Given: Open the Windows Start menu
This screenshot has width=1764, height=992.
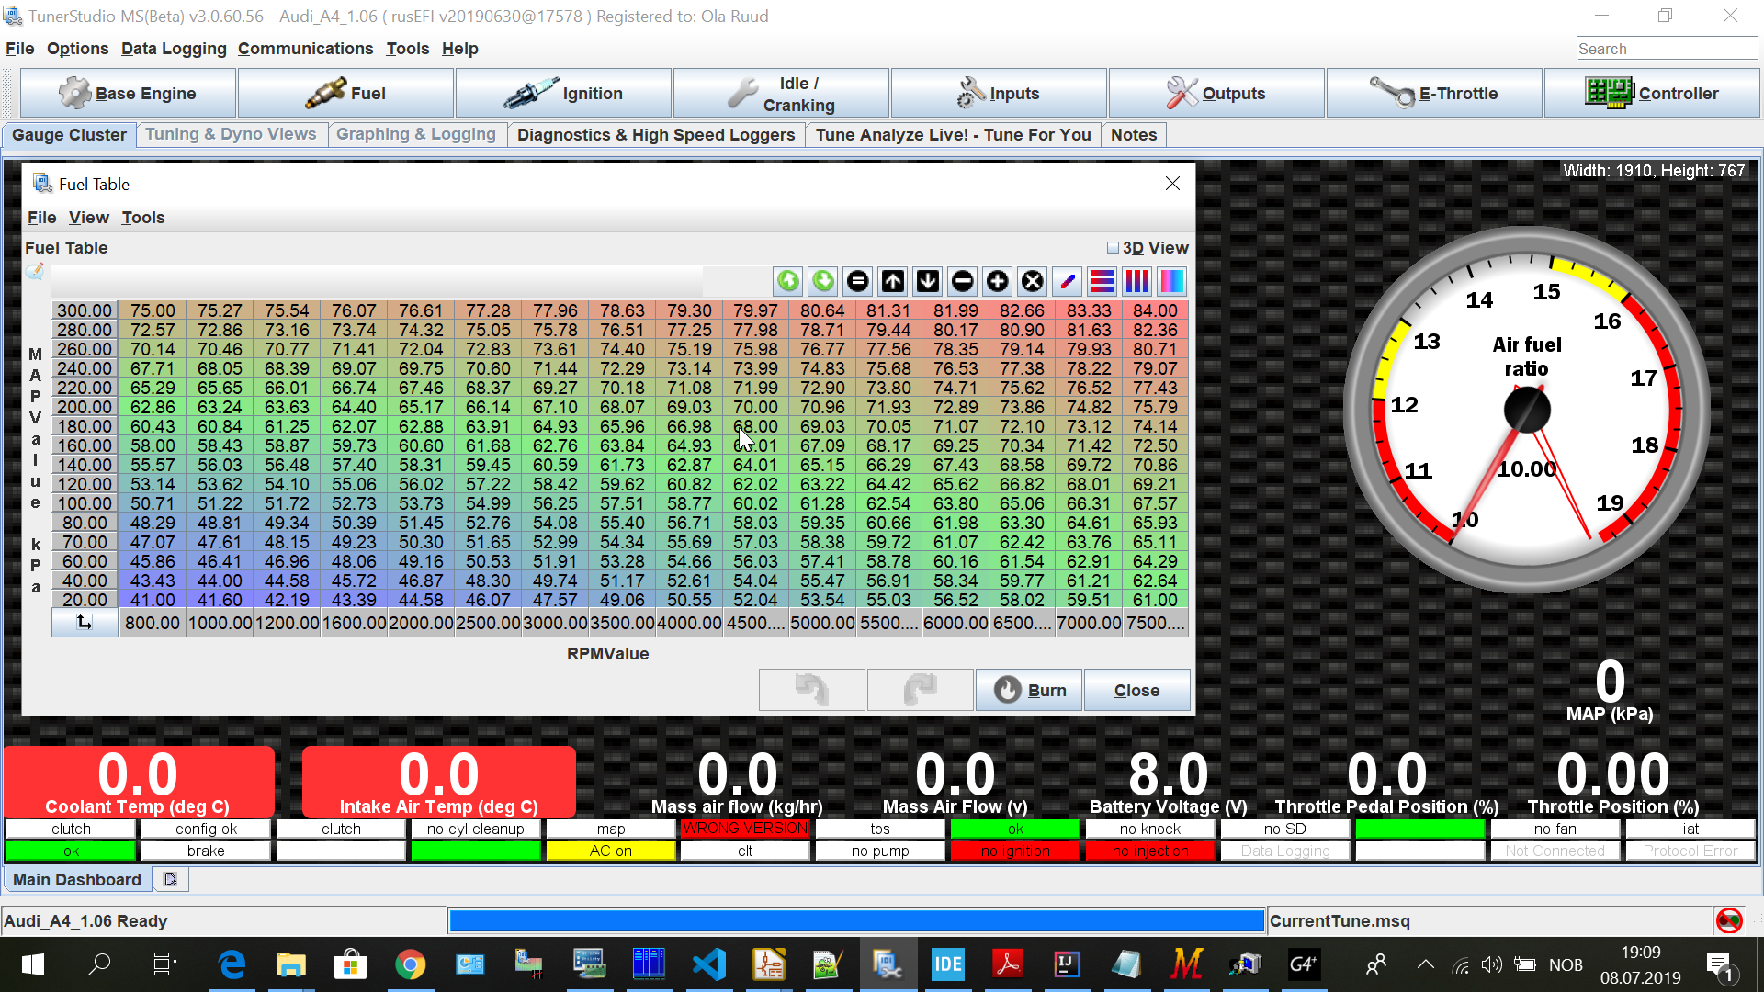Looking at the screenshot, I should point(33,964).
